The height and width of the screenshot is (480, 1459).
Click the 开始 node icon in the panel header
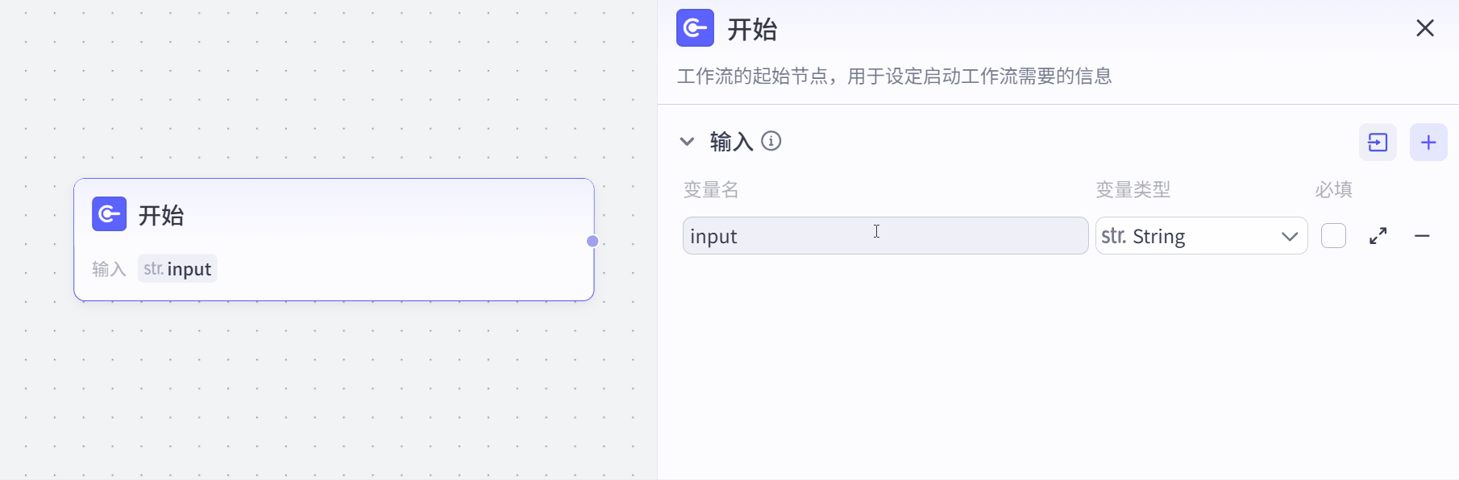(x=695, y=27)
